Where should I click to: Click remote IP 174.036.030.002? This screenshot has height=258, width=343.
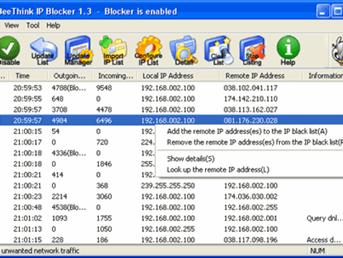251,196
